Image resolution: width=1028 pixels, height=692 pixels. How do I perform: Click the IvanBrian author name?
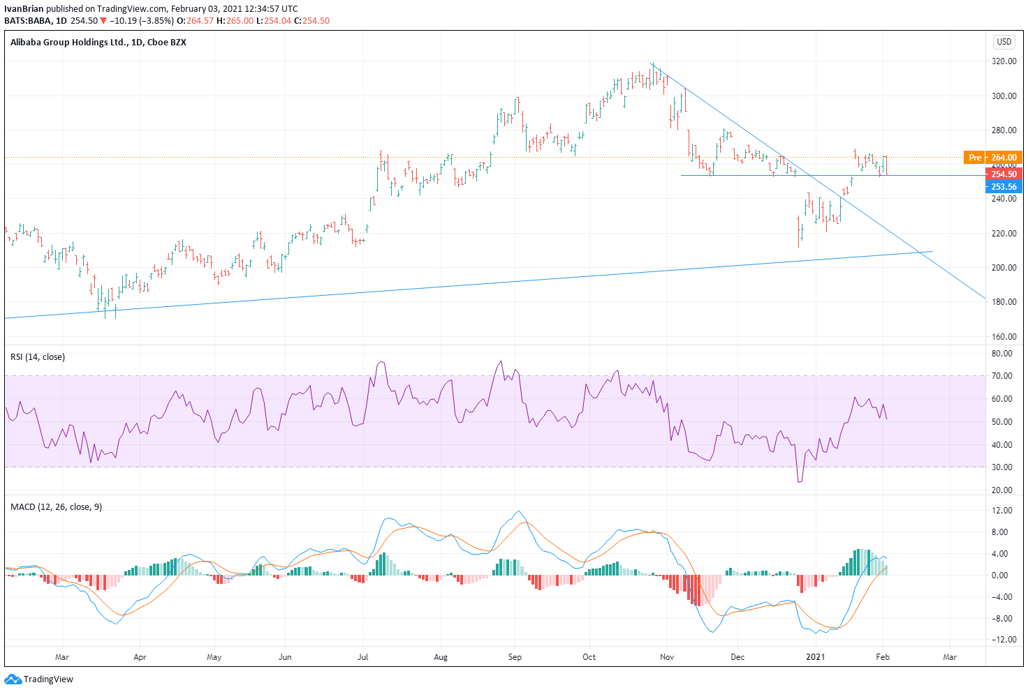click(x=24, y=9)
